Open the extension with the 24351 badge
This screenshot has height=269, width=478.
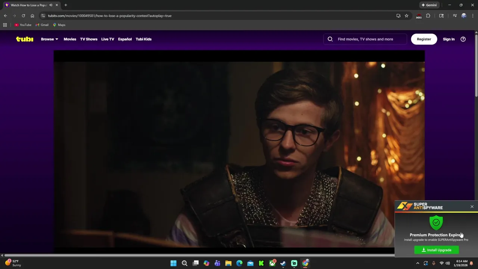[419, 16]
